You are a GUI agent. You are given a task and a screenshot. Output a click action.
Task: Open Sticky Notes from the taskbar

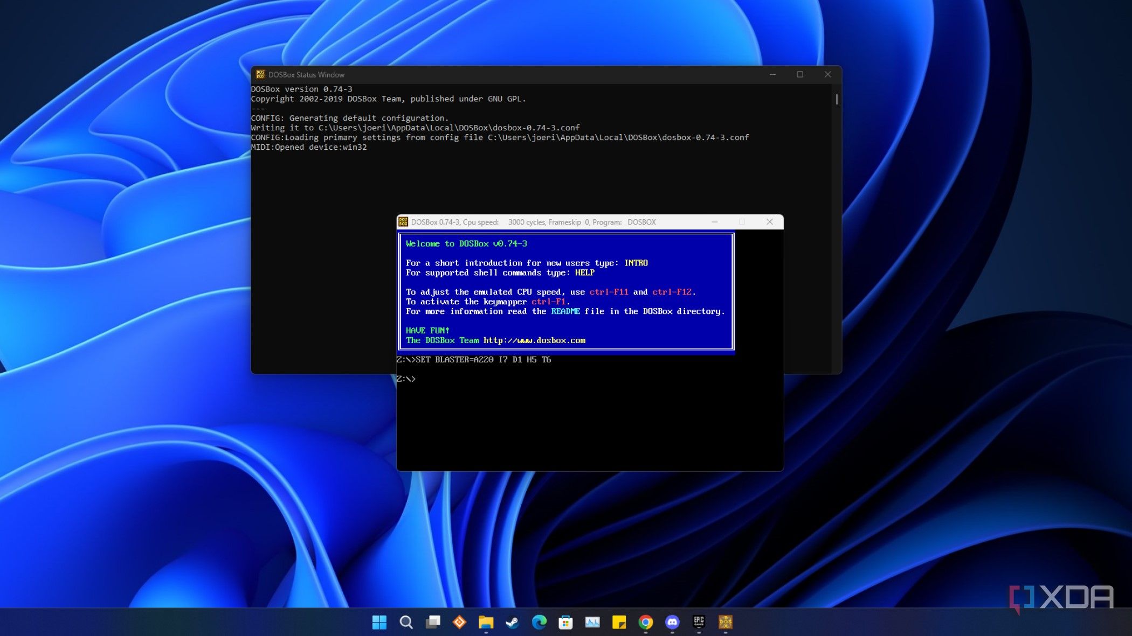[619, 621]
